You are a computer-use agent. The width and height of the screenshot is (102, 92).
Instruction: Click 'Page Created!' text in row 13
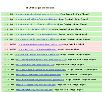70,75
